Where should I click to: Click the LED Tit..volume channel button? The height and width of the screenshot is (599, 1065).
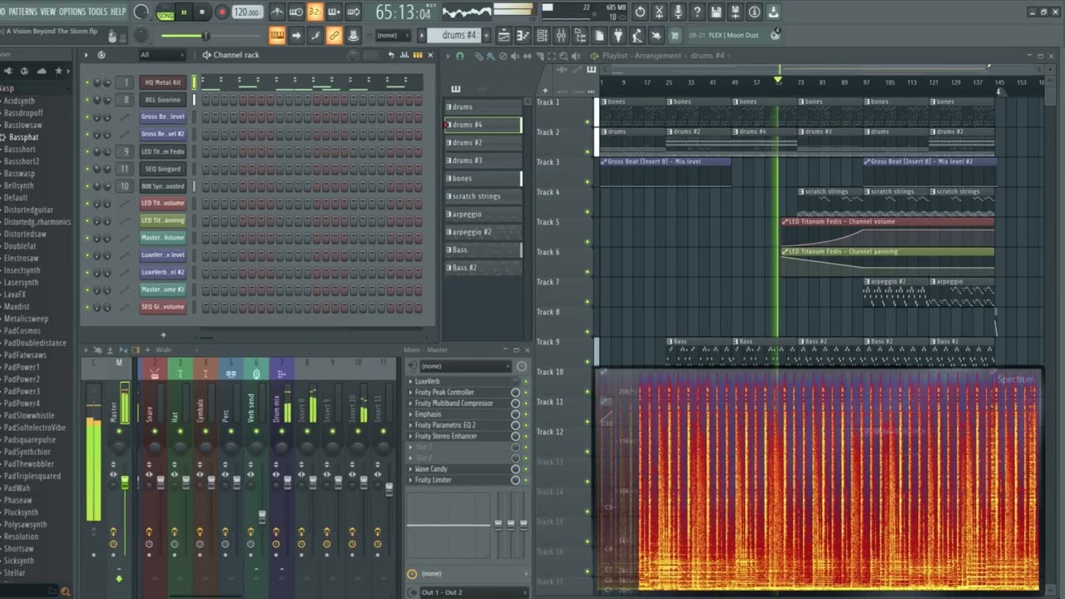coord(162,203)
